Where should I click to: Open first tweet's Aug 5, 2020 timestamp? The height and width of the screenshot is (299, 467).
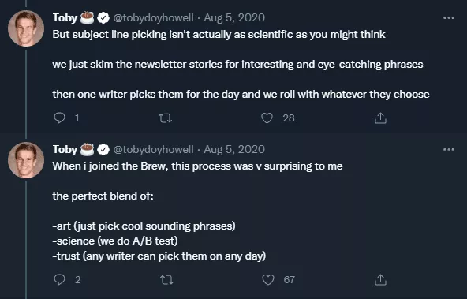tap(234, 17)
